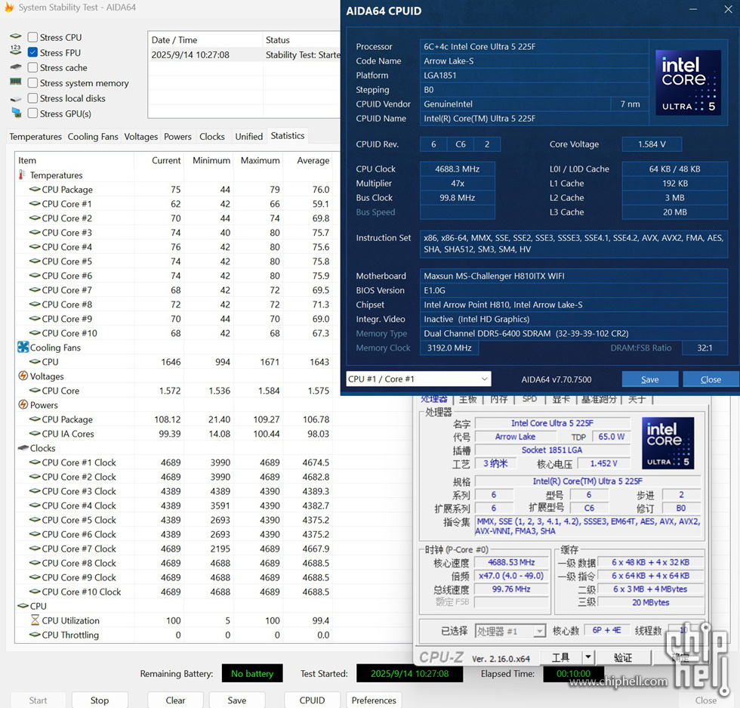Select the CPU Utilization row
The height and width of the screenshot is (708, 740).
click(x=174, y=620)
